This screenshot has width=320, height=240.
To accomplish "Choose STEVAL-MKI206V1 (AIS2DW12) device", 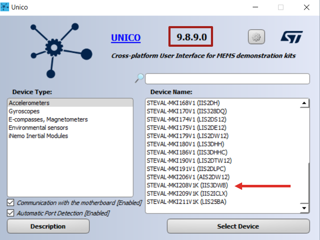I will click(x=223, y=177).
